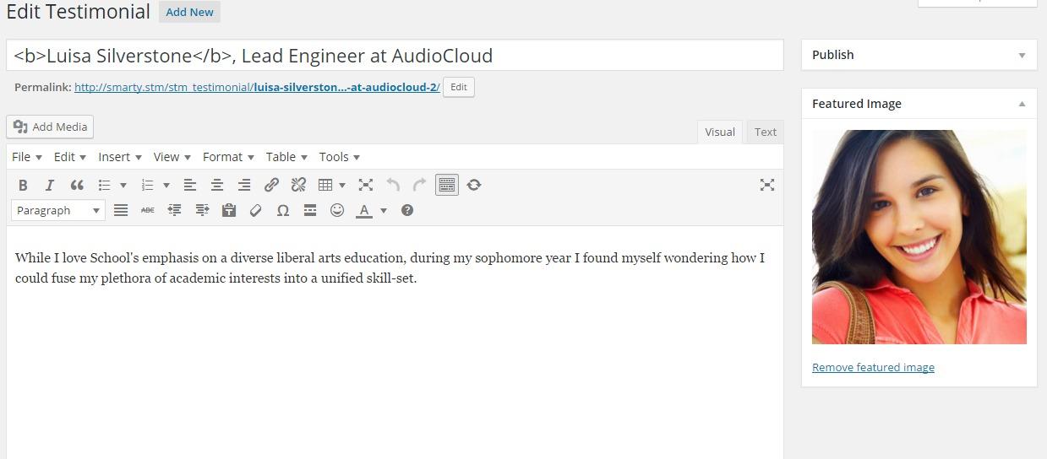Open the Format menu
Screen dimensions: 1047x459
[x=228, y=157]
